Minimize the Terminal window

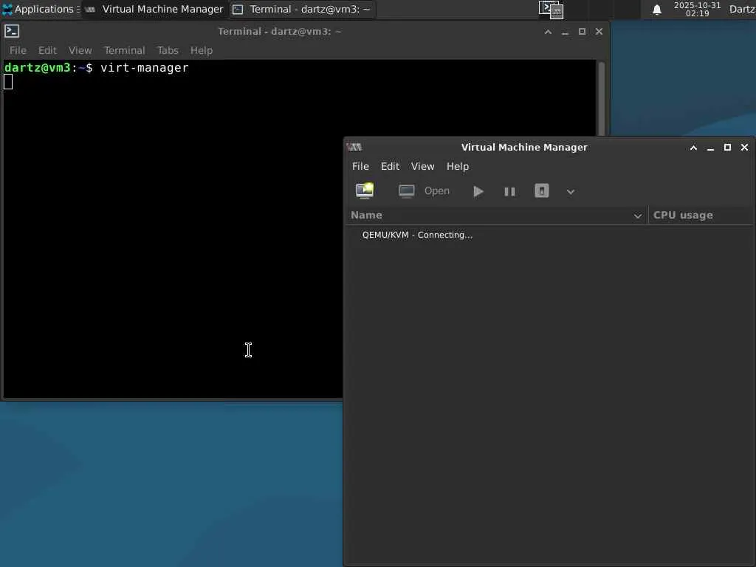[x=565, y=32]
